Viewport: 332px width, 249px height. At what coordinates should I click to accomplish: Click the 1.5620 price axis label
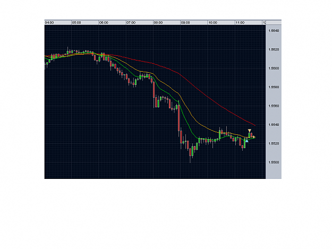coord(274,49)
